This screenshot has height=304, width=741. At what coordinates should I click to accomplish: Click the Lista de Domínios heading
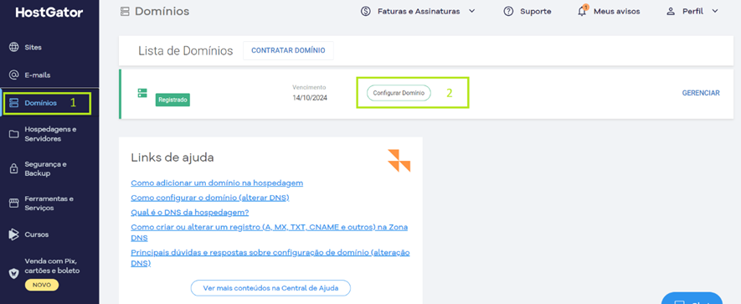coord(186,50)
